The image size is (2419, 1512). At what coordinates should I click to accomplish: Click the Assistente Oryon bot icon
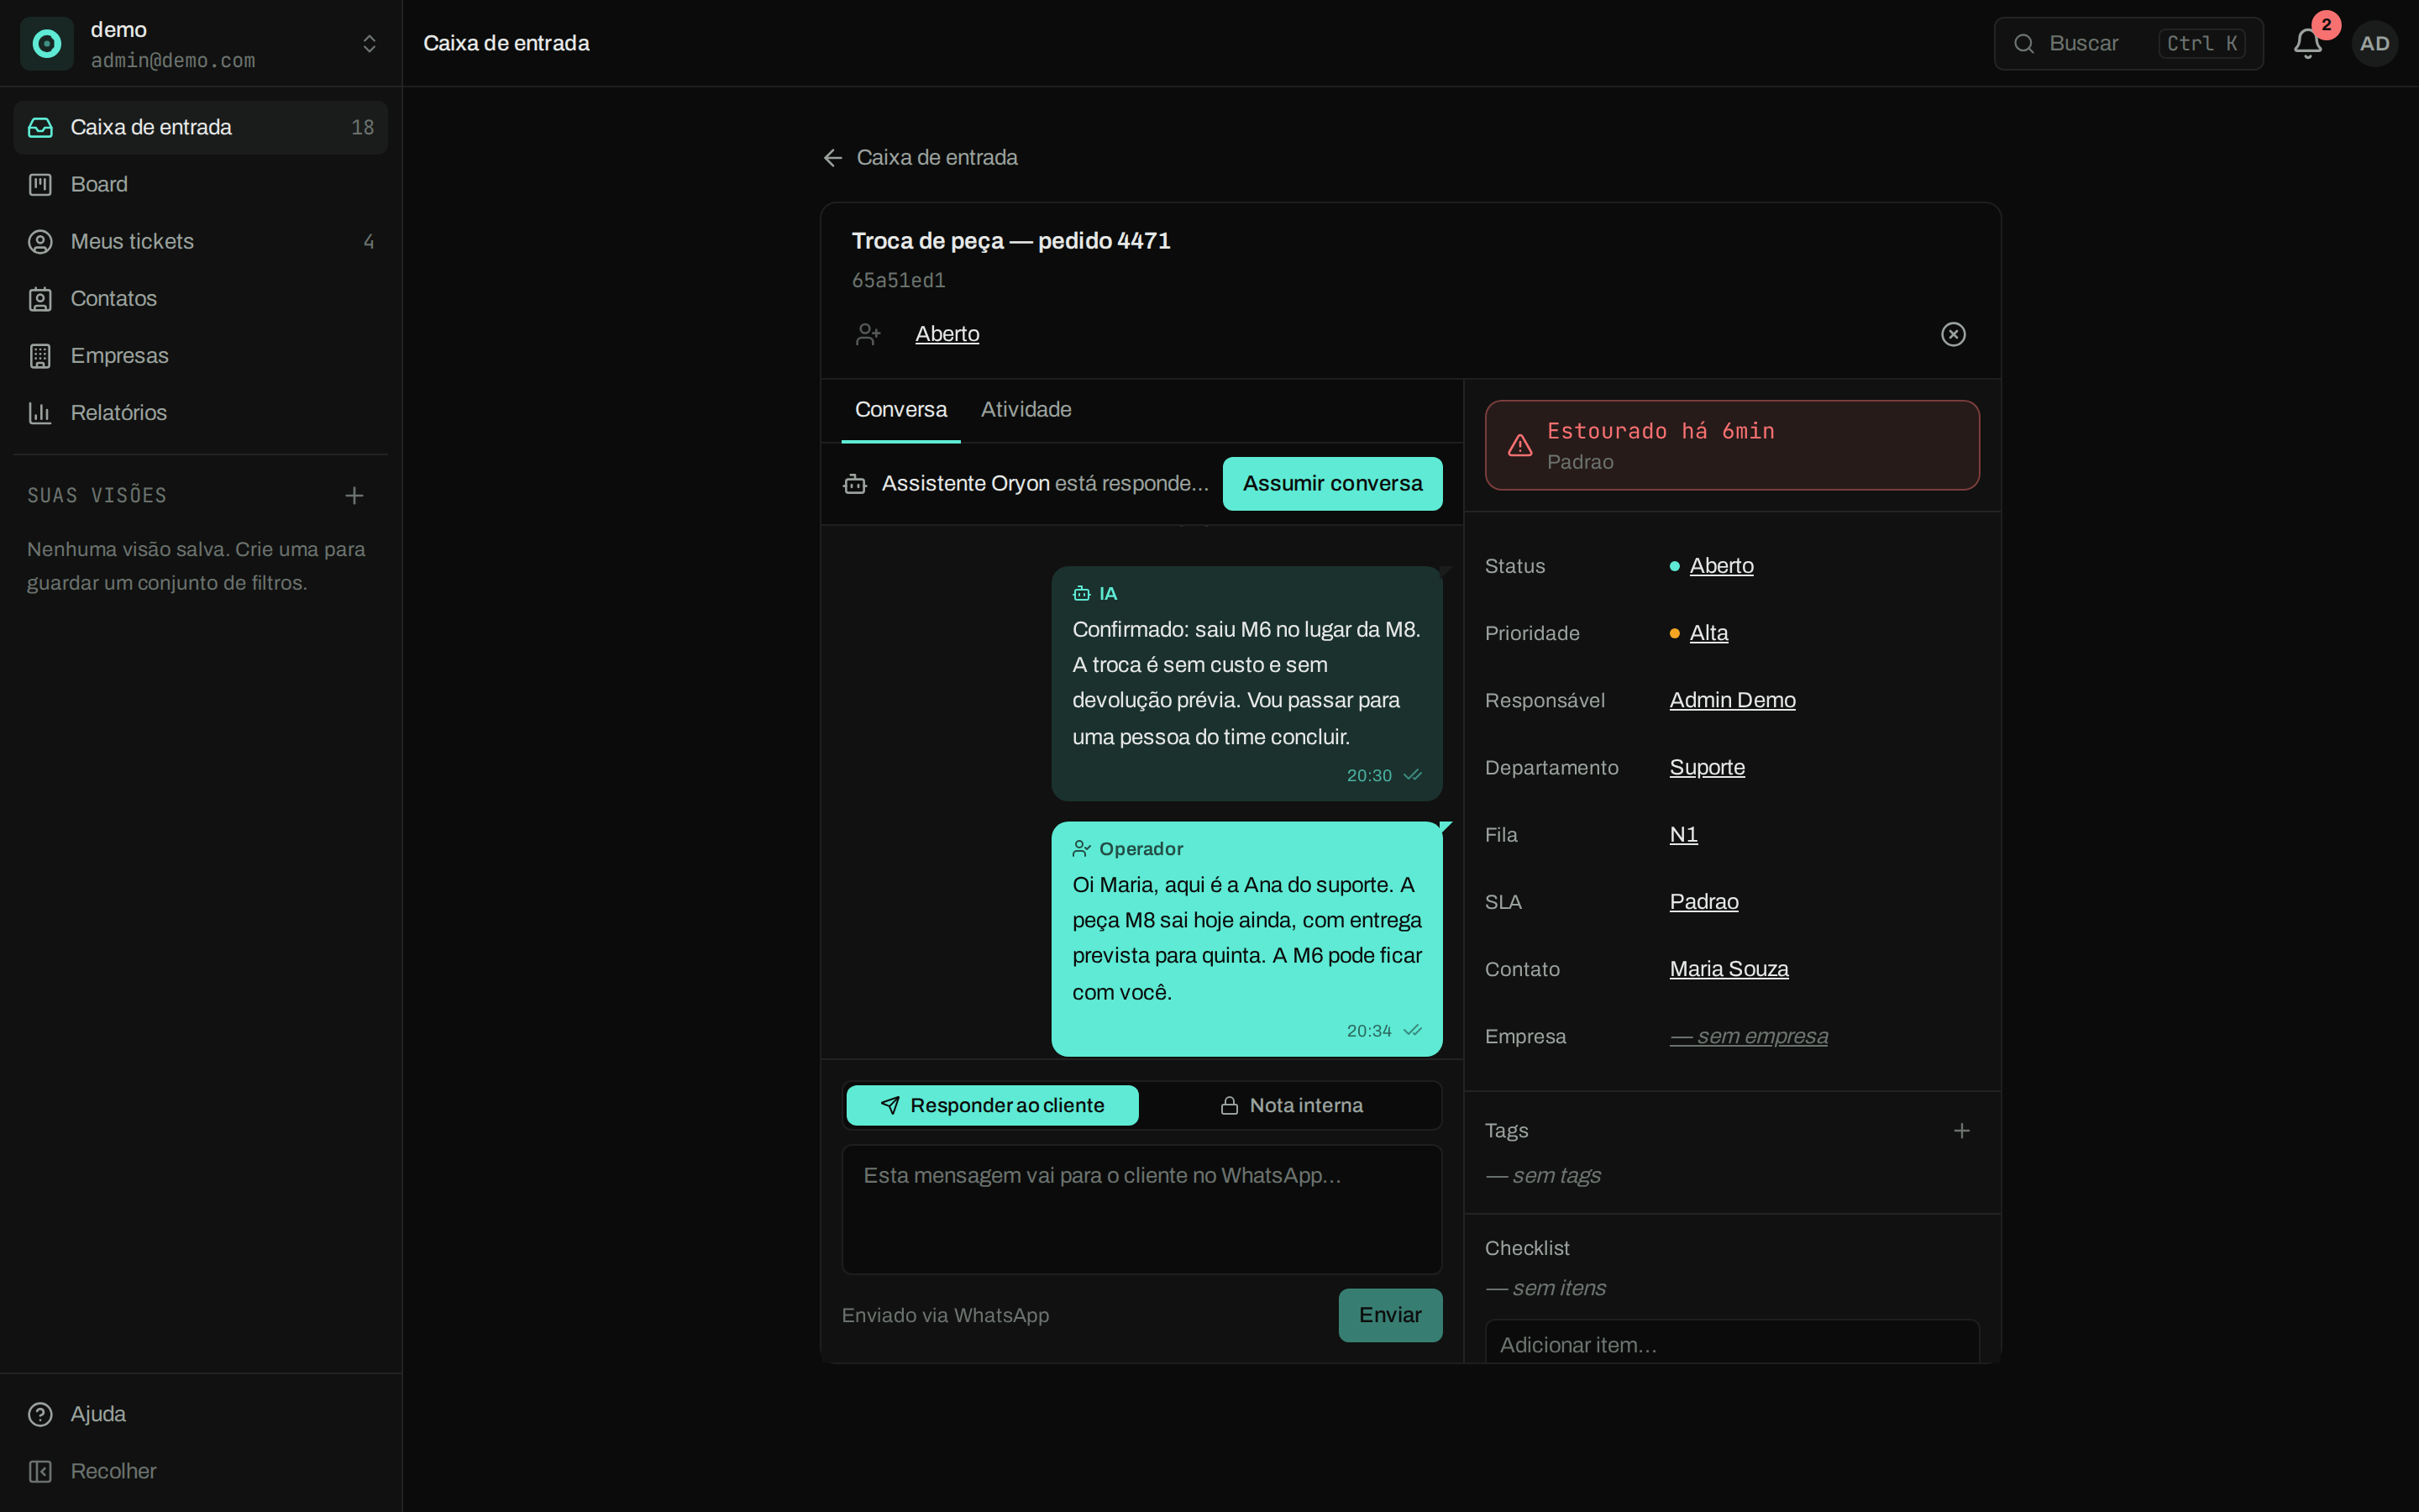tap(855, 484)
